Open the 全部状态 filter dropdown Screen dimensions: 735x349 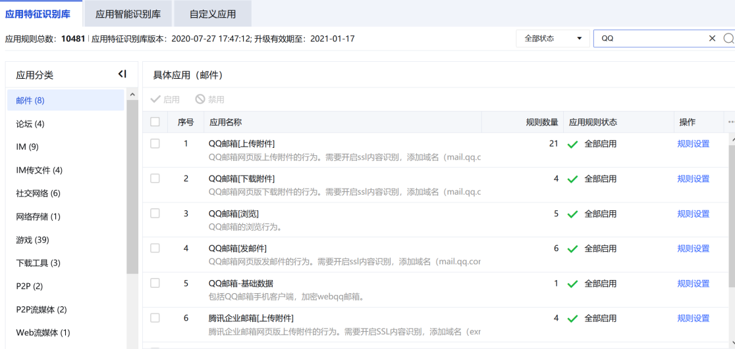[552, 39]
